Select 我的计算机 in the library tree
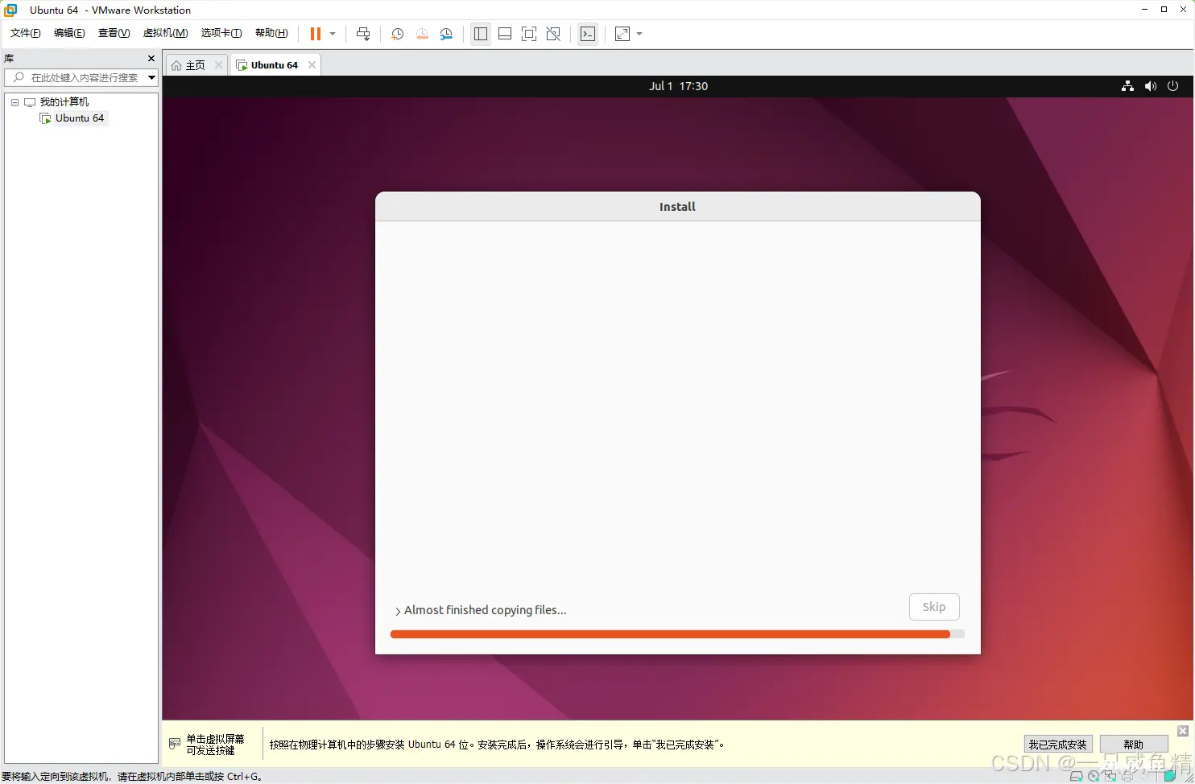The width and height of the screenshot is (1195, 784). coord(64,102)
